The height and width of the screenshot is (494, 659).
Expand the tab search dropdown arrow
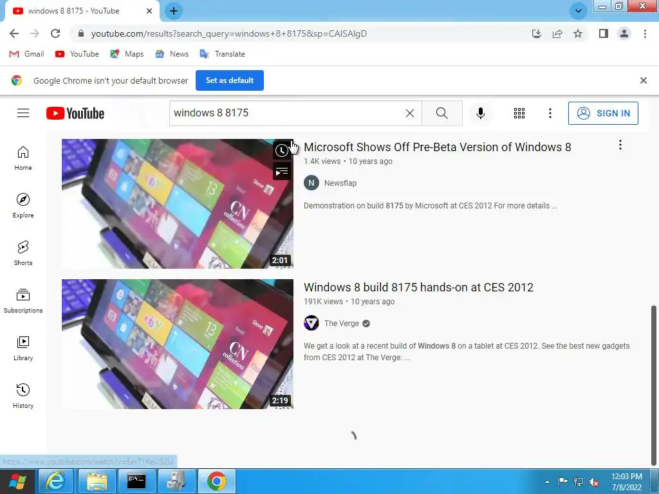point(579,11)
